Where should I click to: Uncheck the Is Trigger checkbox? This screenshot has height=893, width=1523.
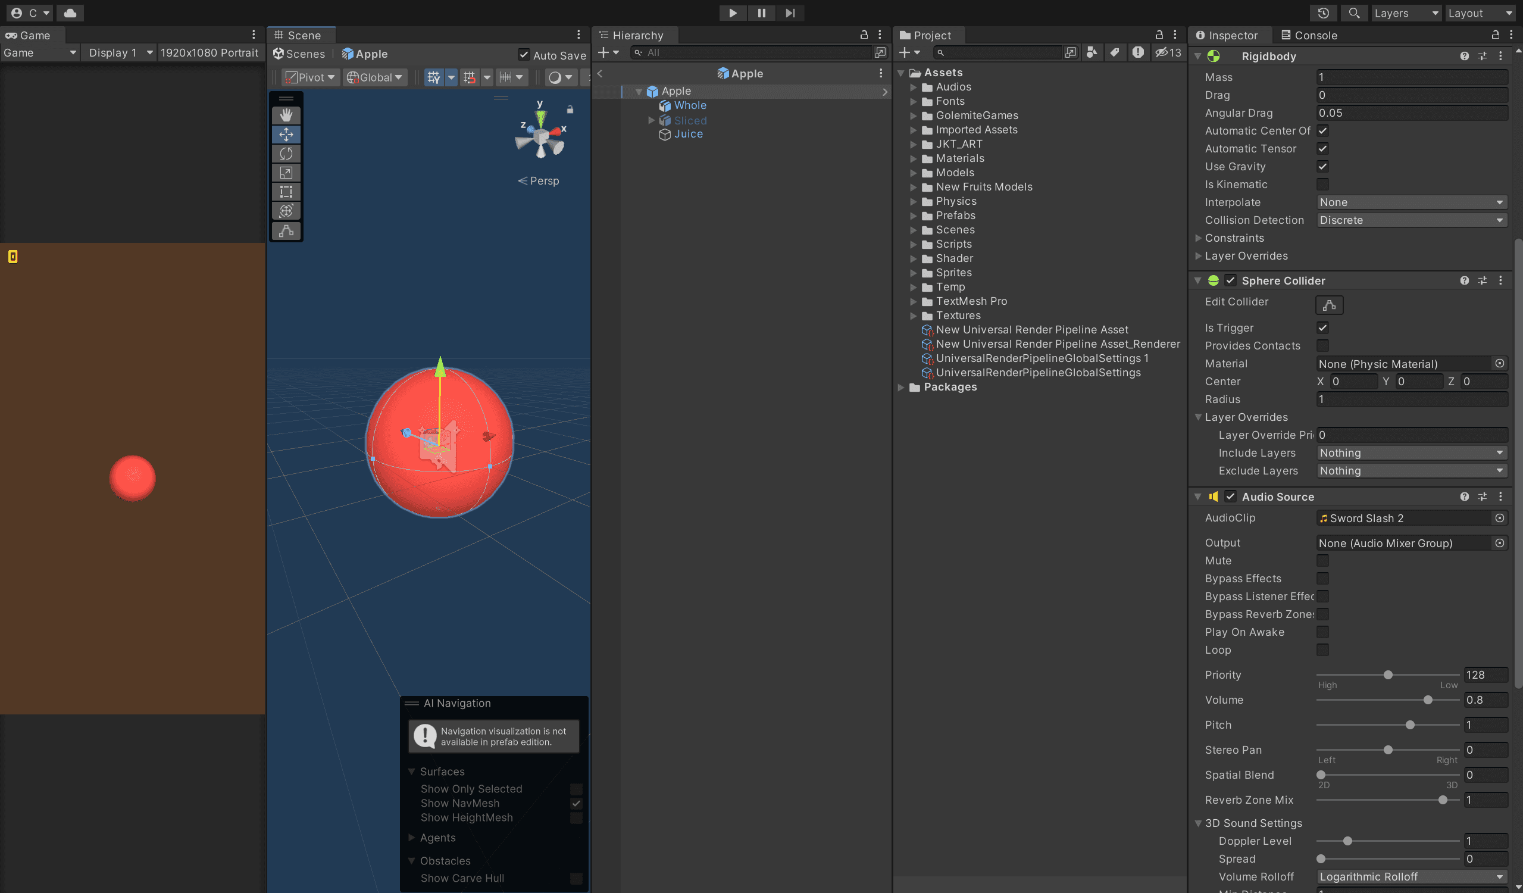[1322, 327]
